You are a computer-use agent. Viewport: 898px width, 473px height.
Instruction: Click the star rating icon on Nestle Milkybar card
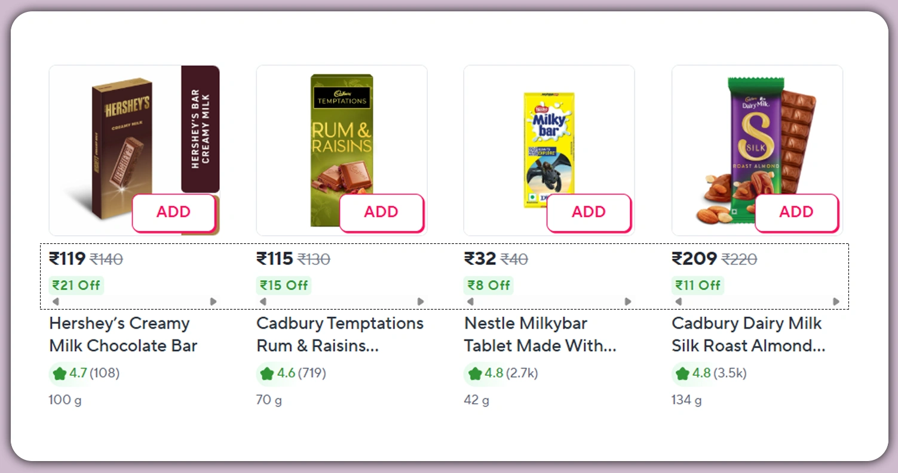coord(474,373)
